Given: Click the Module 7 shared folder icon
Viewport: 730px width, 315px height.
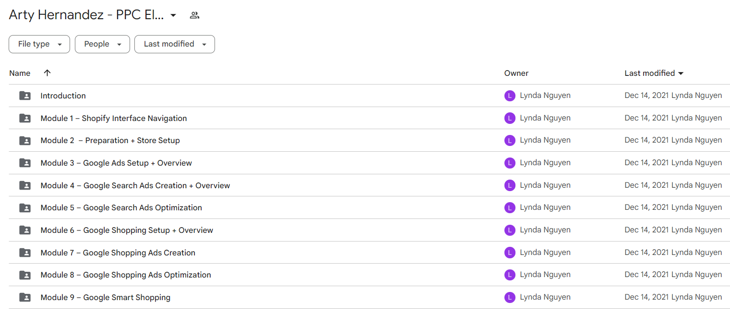Looking at the screenshot, I should [x=25, y=253].
